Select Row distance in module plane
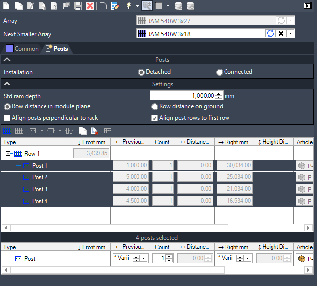Screen dimensions: 317x286 pyautogui.click(x=47, y=106)
